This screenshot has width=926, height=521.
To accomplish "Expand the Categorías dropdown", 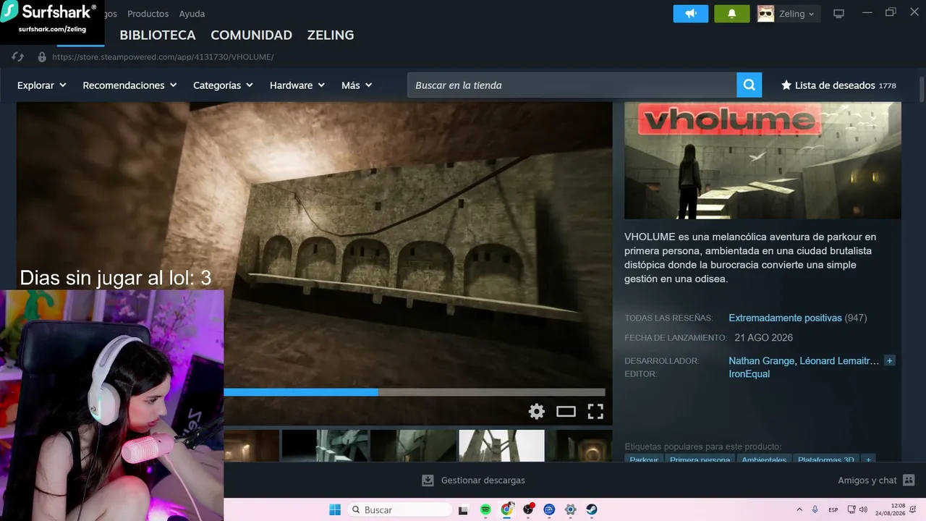I will tap(223, 85).
